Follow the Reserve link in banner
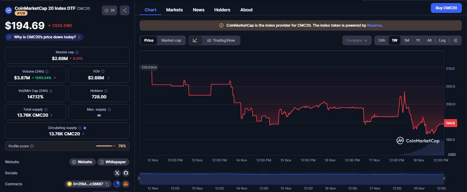467x192 pixels. pos(374,25)
